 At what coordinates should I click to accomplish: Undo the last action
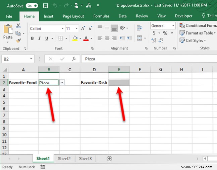tap(55, 6)
